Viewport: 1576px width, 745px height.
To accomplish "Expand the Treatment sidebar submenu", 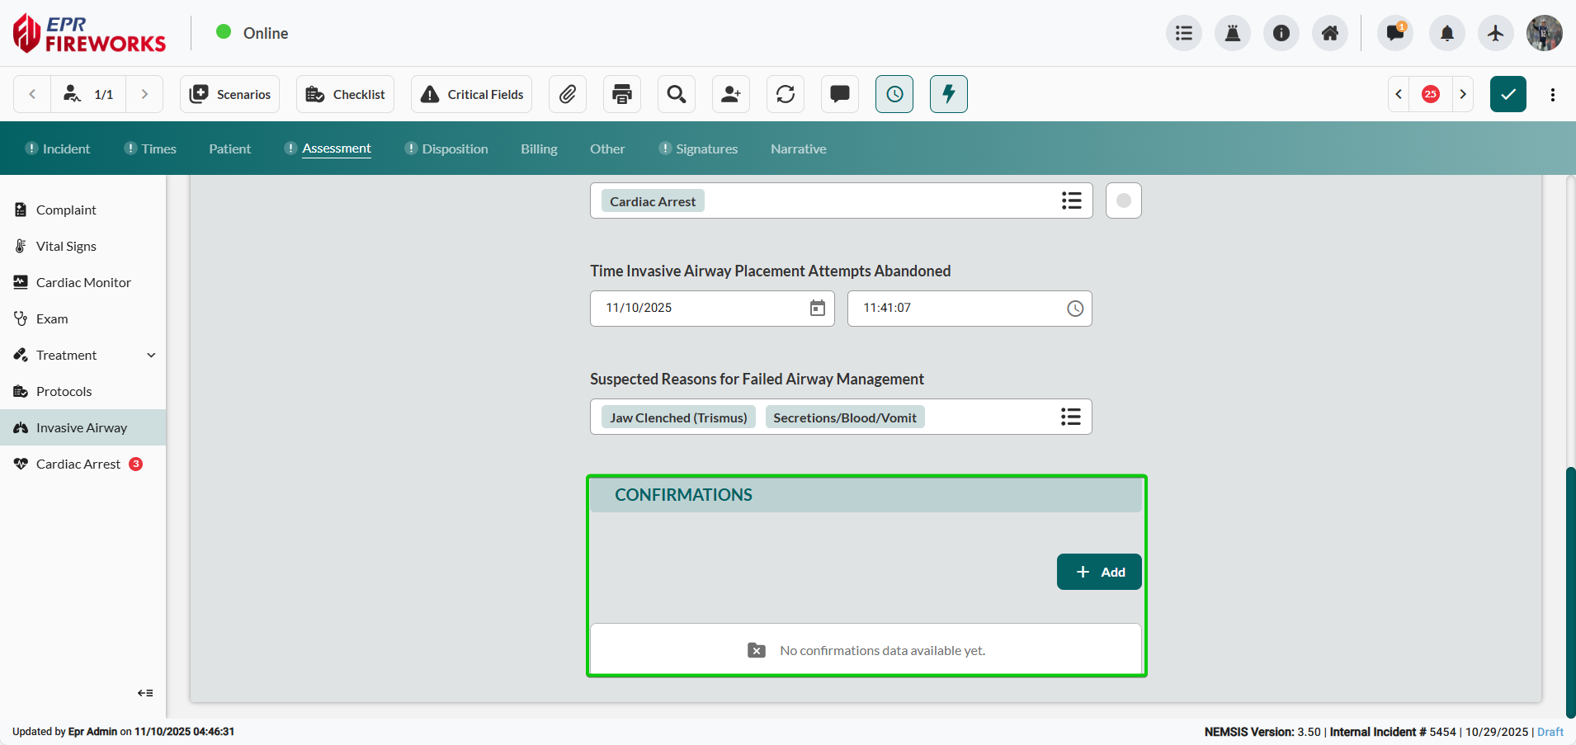I will tap(151, 355).
